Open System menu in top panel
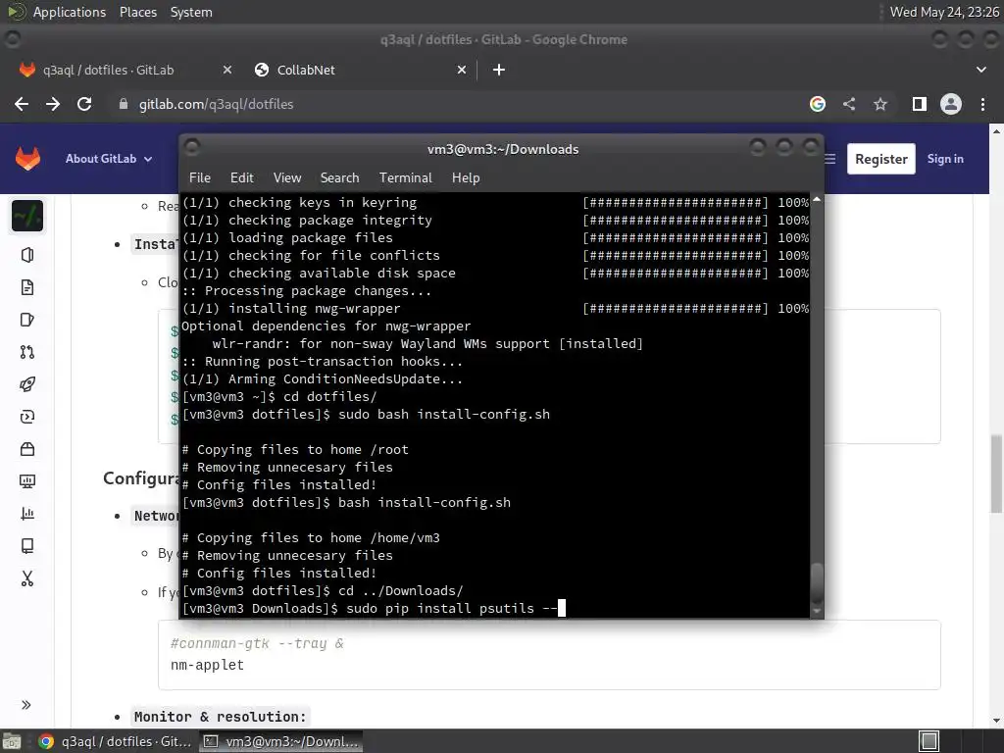Viewport: 1004px width, 753px height. pos(191,12)
